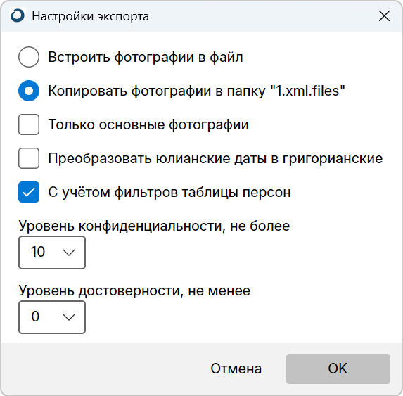
Task: Select the embed photos in file radio button
Action: 29,57
